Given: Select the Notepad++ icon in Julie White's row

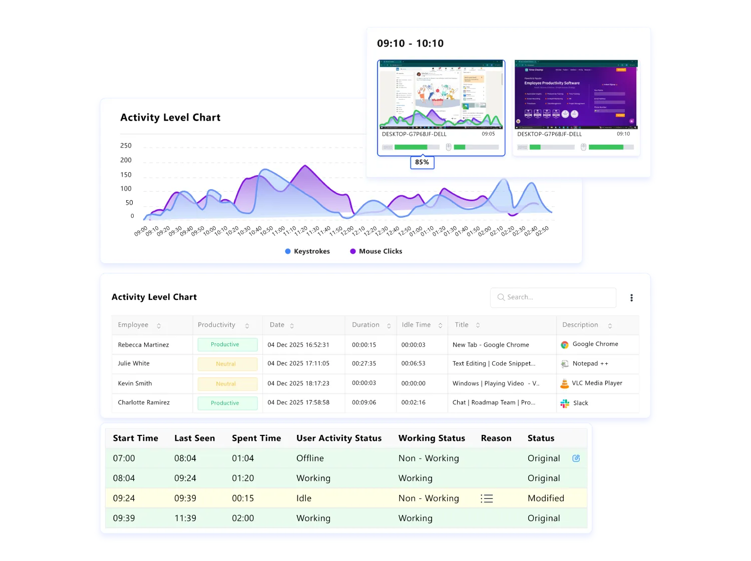Looking at the screenshot, I should click(566, 364).
